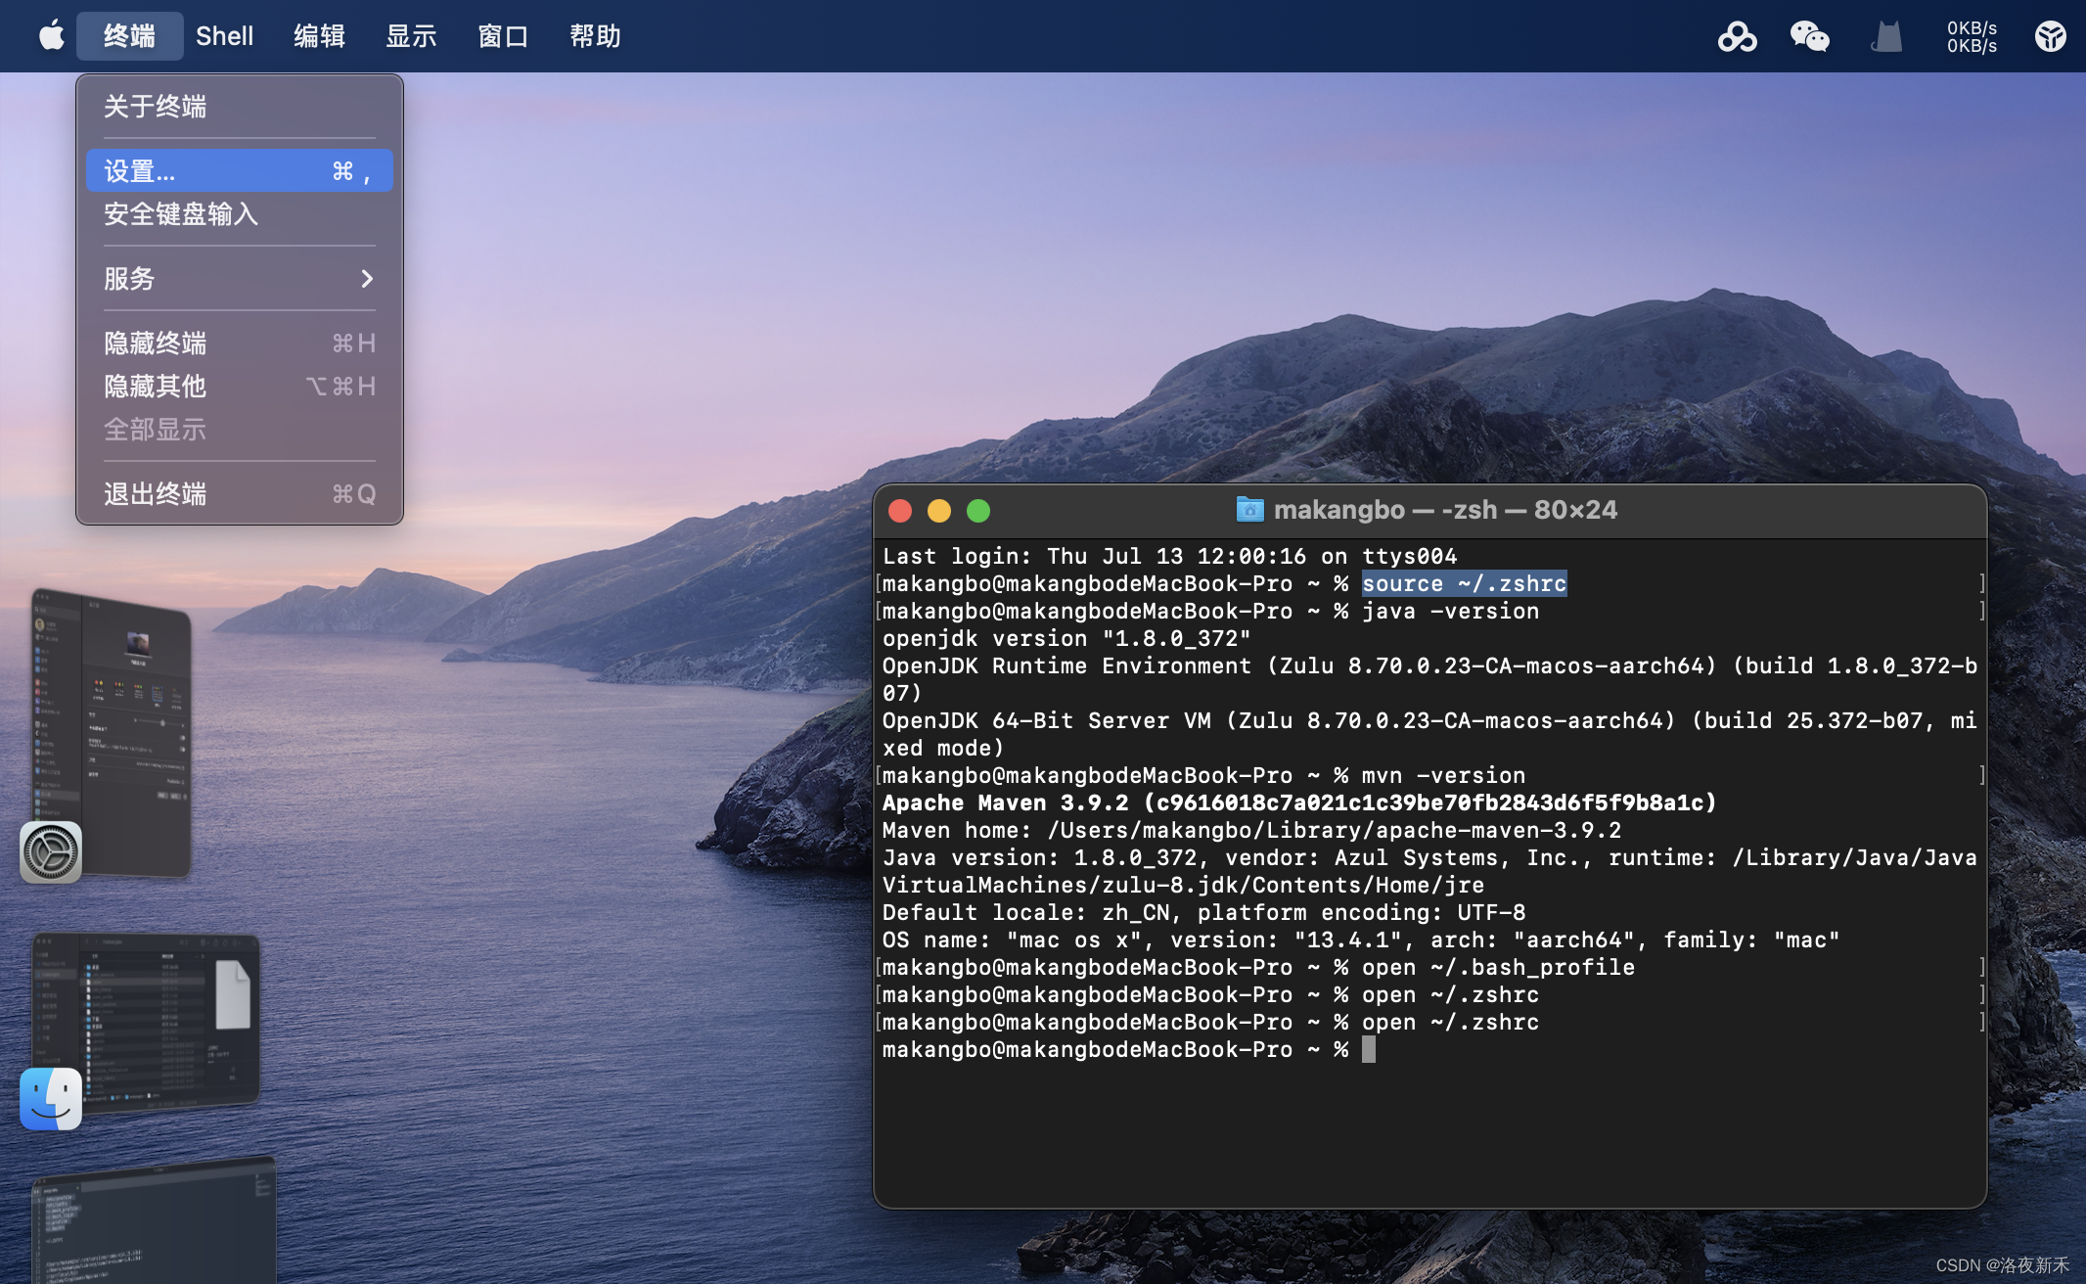Click the green zoom button on Terminal
The image size is (2086, 1284).
point(977,511)
